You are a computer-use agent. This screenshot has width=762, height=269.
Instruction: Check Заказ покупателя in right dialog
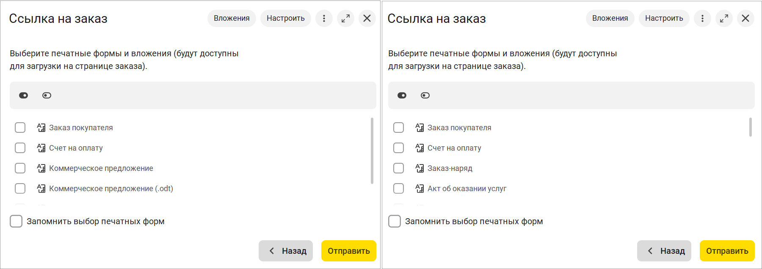coord(398,128)
